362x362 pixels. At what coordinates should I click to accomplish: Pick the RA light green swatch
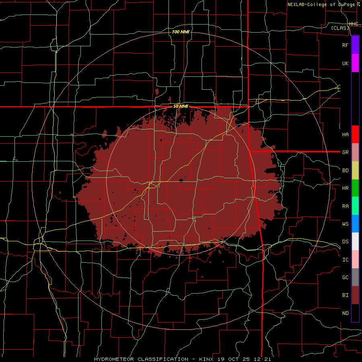355,206
